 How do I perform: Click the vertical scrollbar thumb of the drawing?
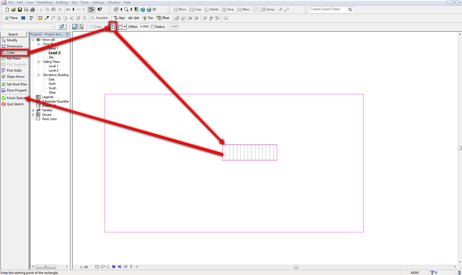click(x=460, y=148)
